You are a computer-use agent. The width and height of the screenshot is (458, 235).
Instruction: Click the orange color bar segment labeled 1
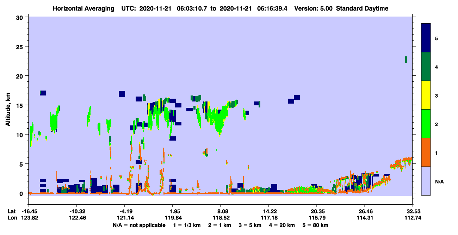426,152
